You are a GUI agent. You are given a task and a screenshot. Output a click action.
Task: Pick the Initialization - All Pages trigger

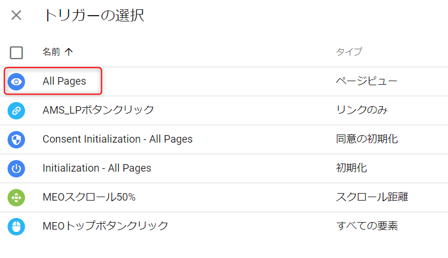point(97,168)
